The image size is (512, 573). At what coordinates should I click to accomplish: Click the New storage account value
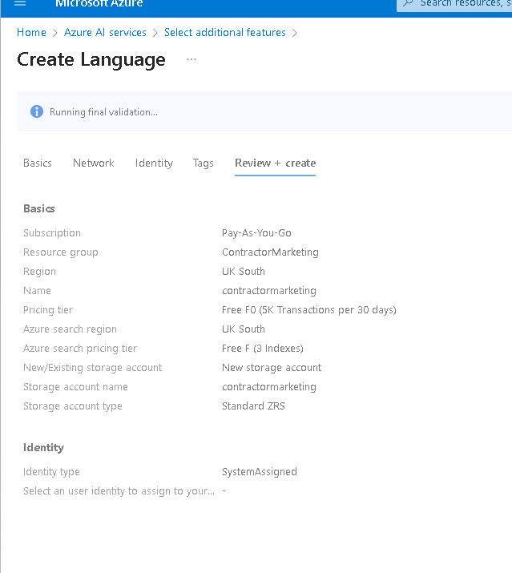coord(272,368)
